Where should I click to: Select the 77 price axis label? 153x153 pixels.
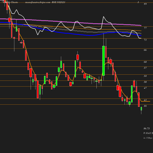click(x=145, y=28)
